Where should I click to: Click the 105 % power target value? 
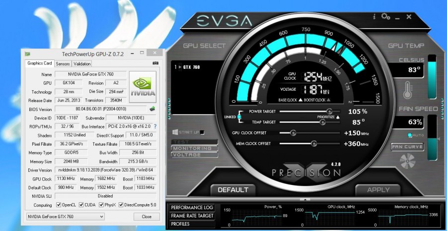point(358,112)
